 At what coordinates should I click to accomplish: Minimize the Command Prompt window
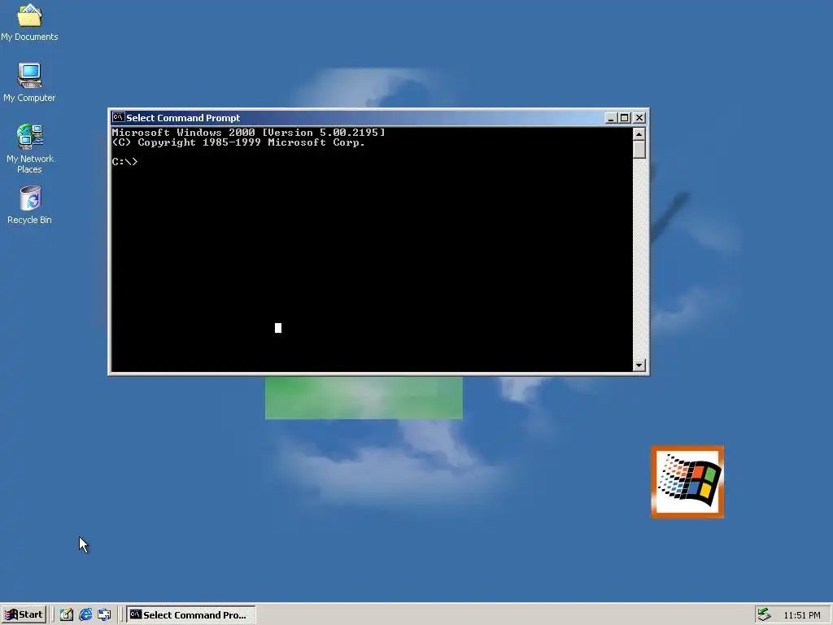pyautogui.click(x=611, y=118)
